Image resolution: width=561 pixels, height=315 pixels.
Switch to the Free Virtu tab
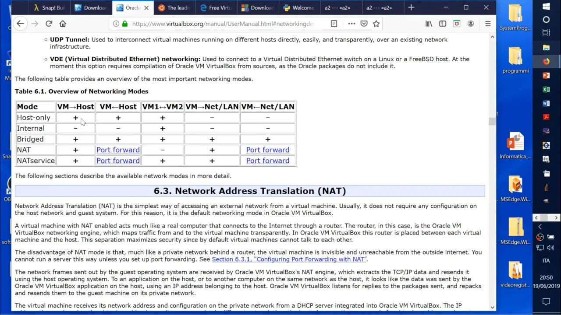(215, 7)
